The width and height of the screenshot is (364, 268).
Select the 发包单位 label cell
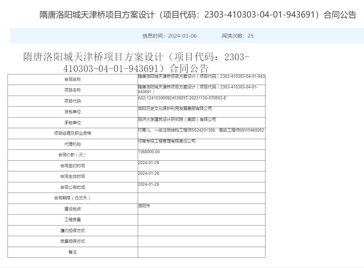pyautogui.click(x=73, y=112)
